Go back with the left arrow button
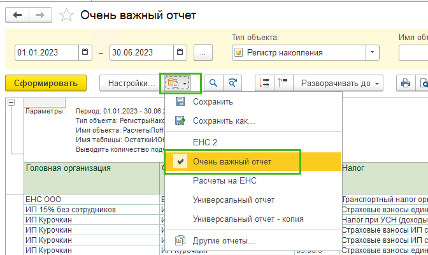The width and height of the screenshot is (428, 255). coord(17,15)
